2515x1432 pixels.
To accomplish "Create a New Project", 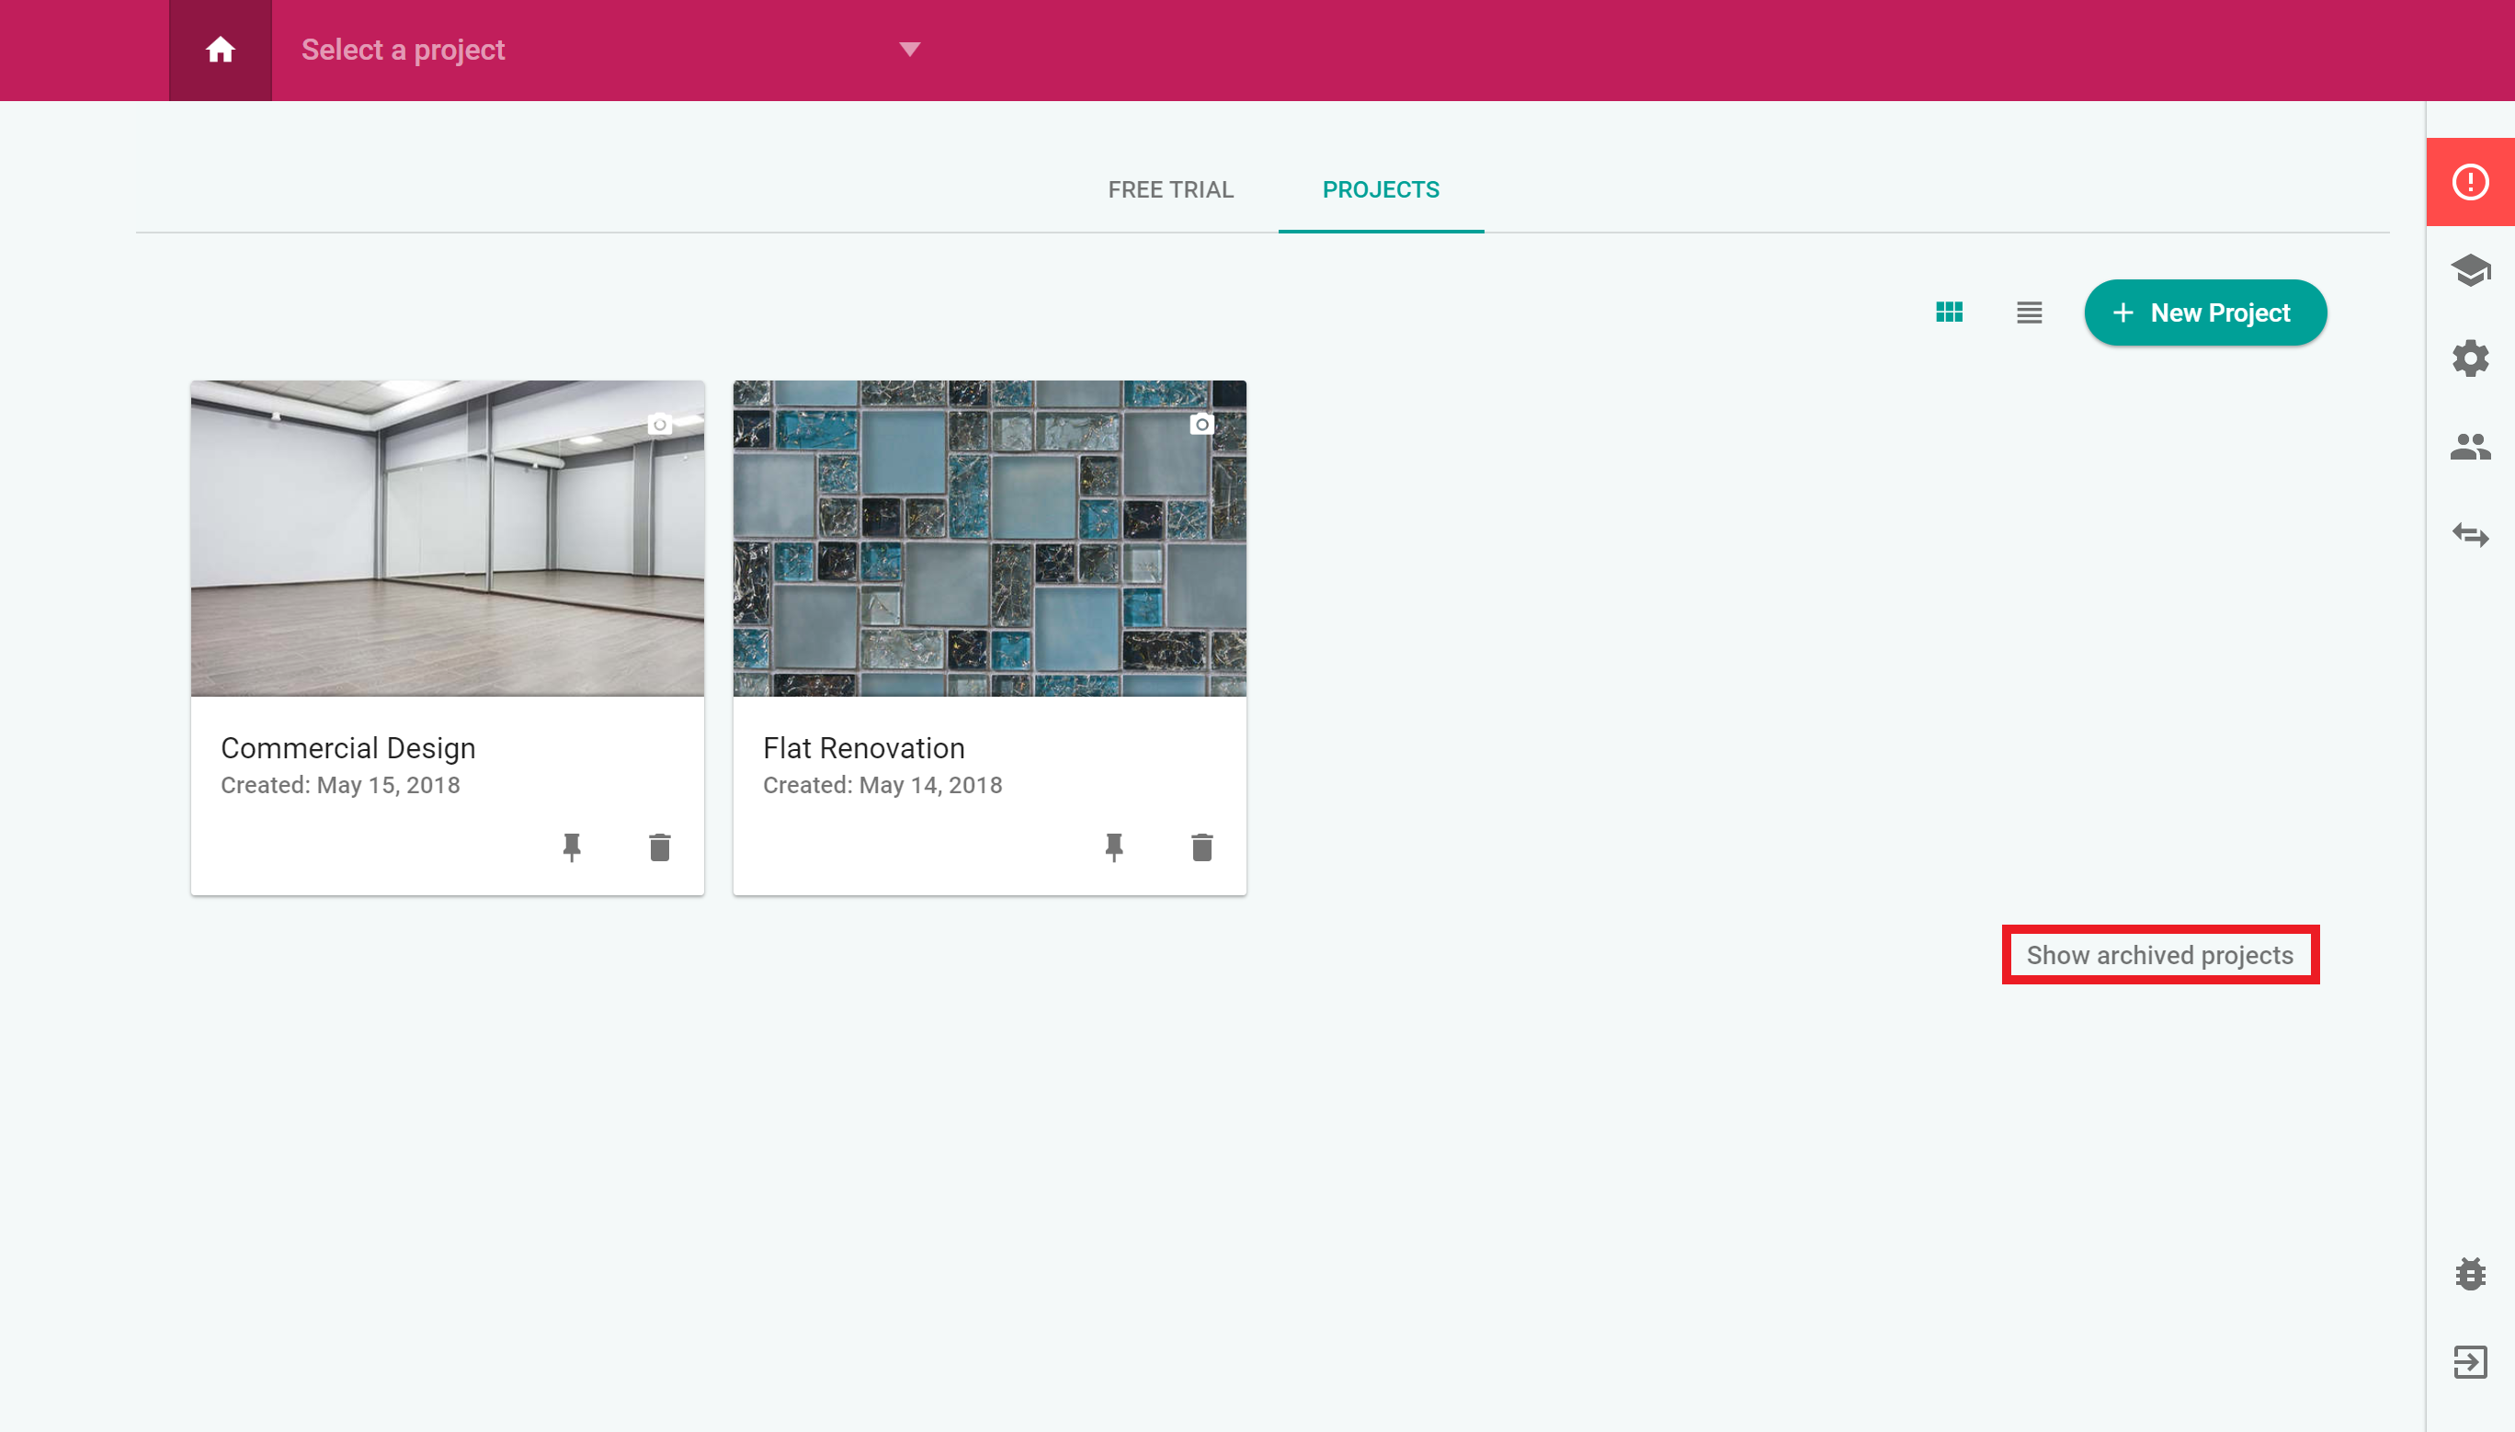I will 2204,313.
